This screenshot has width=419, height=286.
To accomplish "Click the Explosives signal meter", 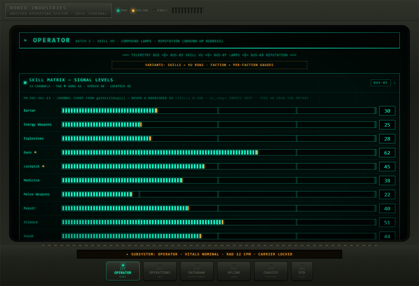I will (x=219, y=138).
